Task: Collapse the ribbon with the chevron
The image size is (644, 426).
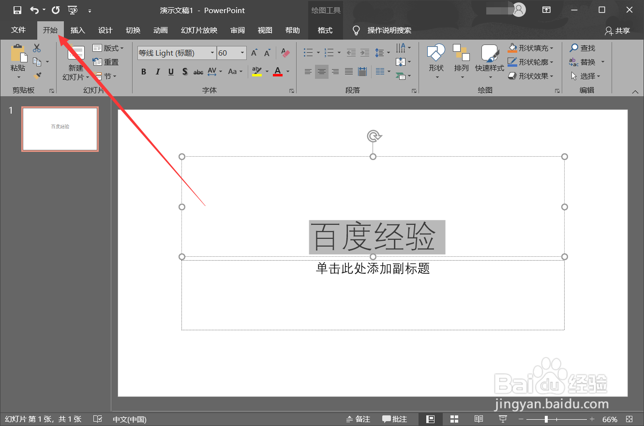Action: [635, 91]
